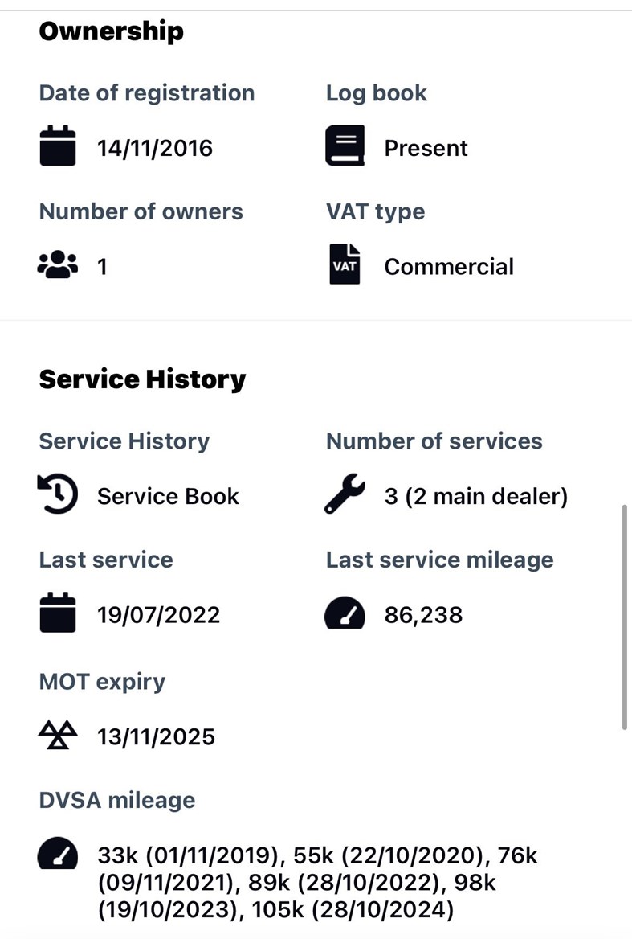
Task: Select the Ownership section heading
Action: tap(111, 31)
